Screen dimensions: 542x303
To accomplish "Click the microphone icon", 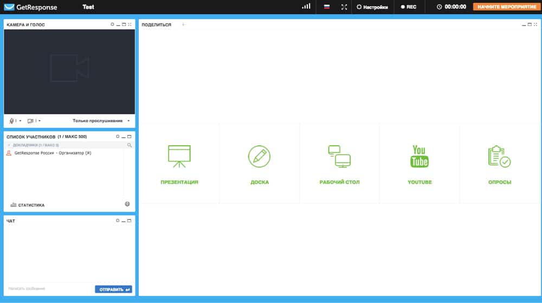I will (x=12, y=120).
